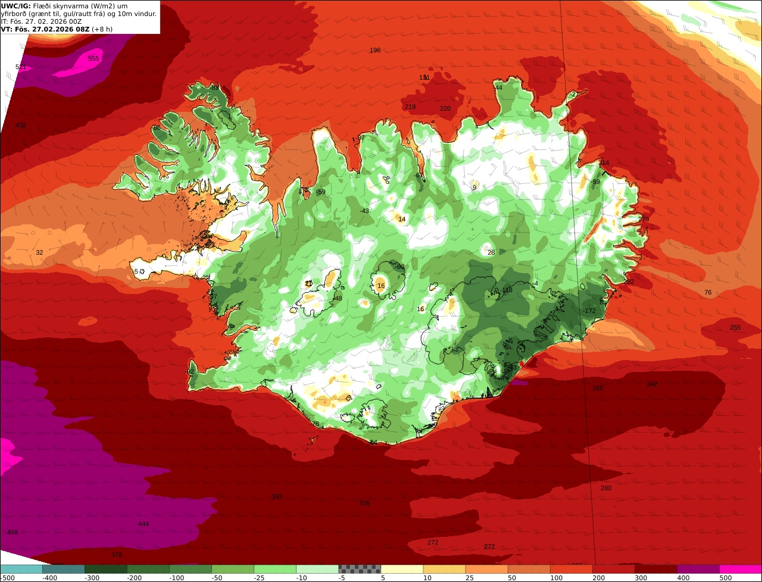This screenshot has height=582, width=762.
Task: Click the '500' legend label
Action: point(725,578)
